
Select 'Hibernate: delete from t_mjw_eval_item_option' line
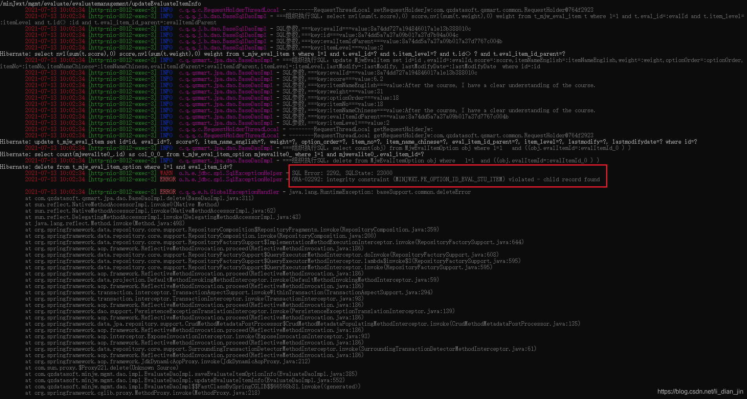tap(116, 167)
